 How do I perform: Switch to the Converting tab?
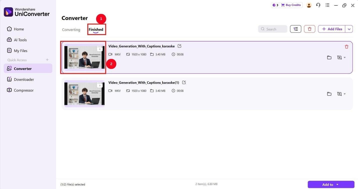click(71, 30)
